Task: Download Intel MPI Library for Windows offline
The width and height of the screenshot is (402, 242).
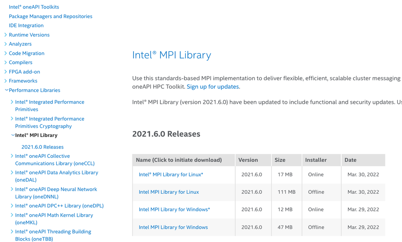Action: pyautogui.click(x=173, y=227)
